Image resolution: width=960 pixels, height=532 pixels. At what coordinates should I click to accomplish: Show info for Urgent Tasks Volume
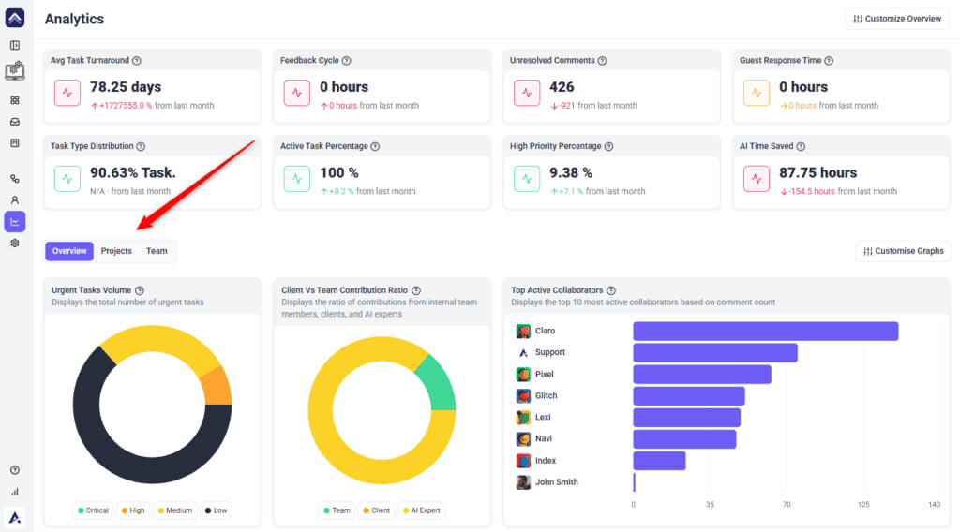point(140,290)
